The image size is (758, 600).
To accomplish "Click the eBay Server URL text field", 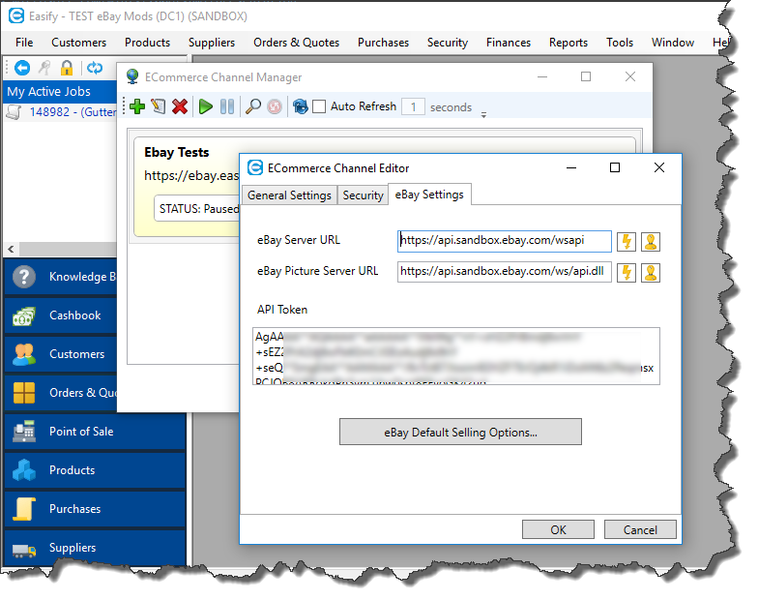I will [504, 241].
